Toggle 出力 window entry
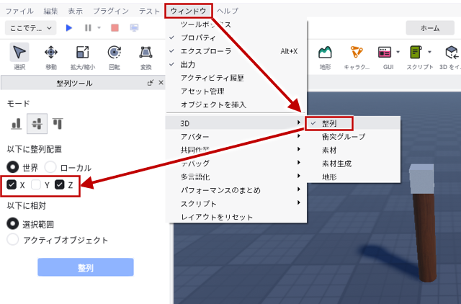Image resolution: width=461 pixels, height=304 pixels. [236, 64]
